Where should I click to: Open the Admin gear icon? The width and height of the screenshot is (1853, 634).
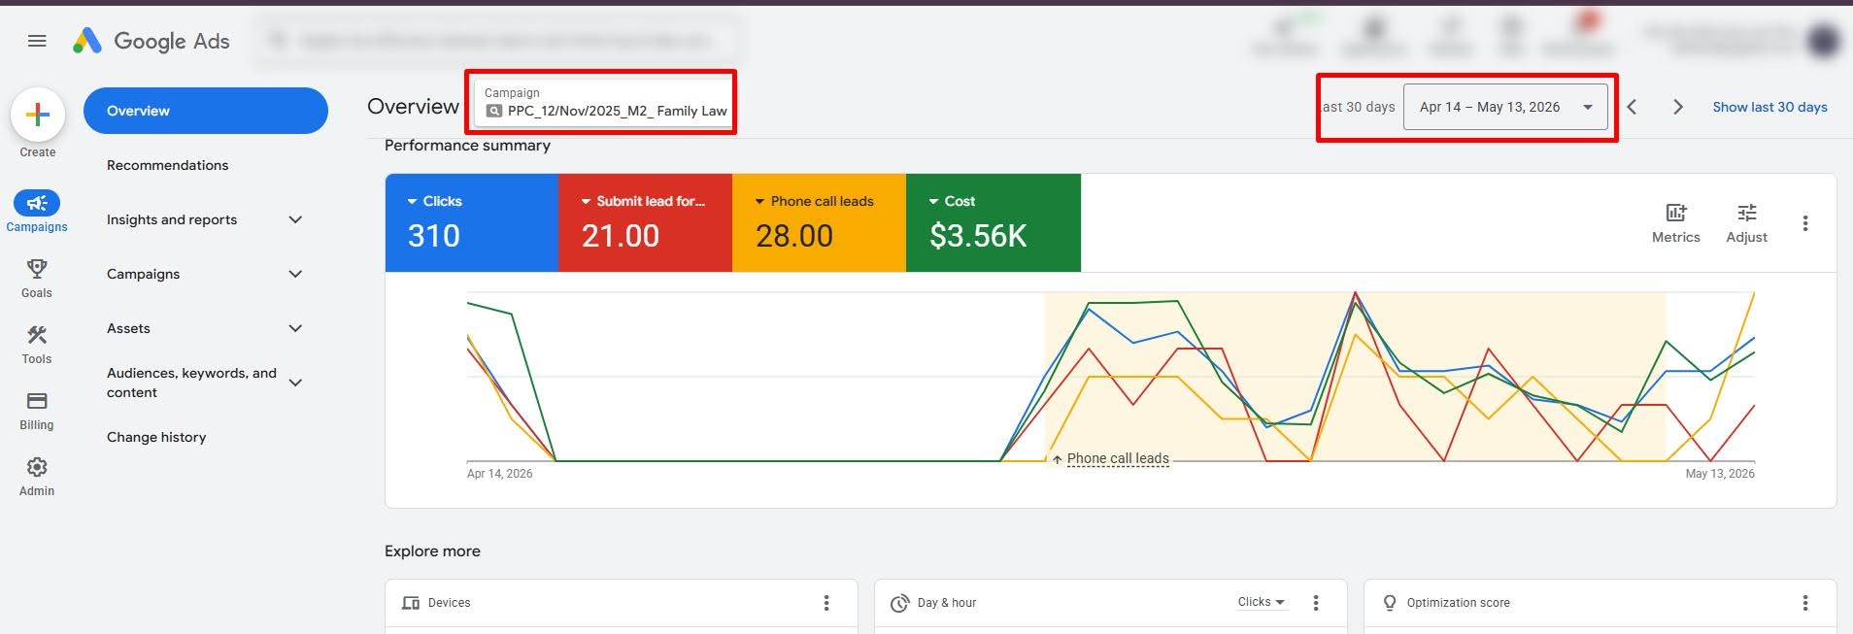(x=37, y=467)
